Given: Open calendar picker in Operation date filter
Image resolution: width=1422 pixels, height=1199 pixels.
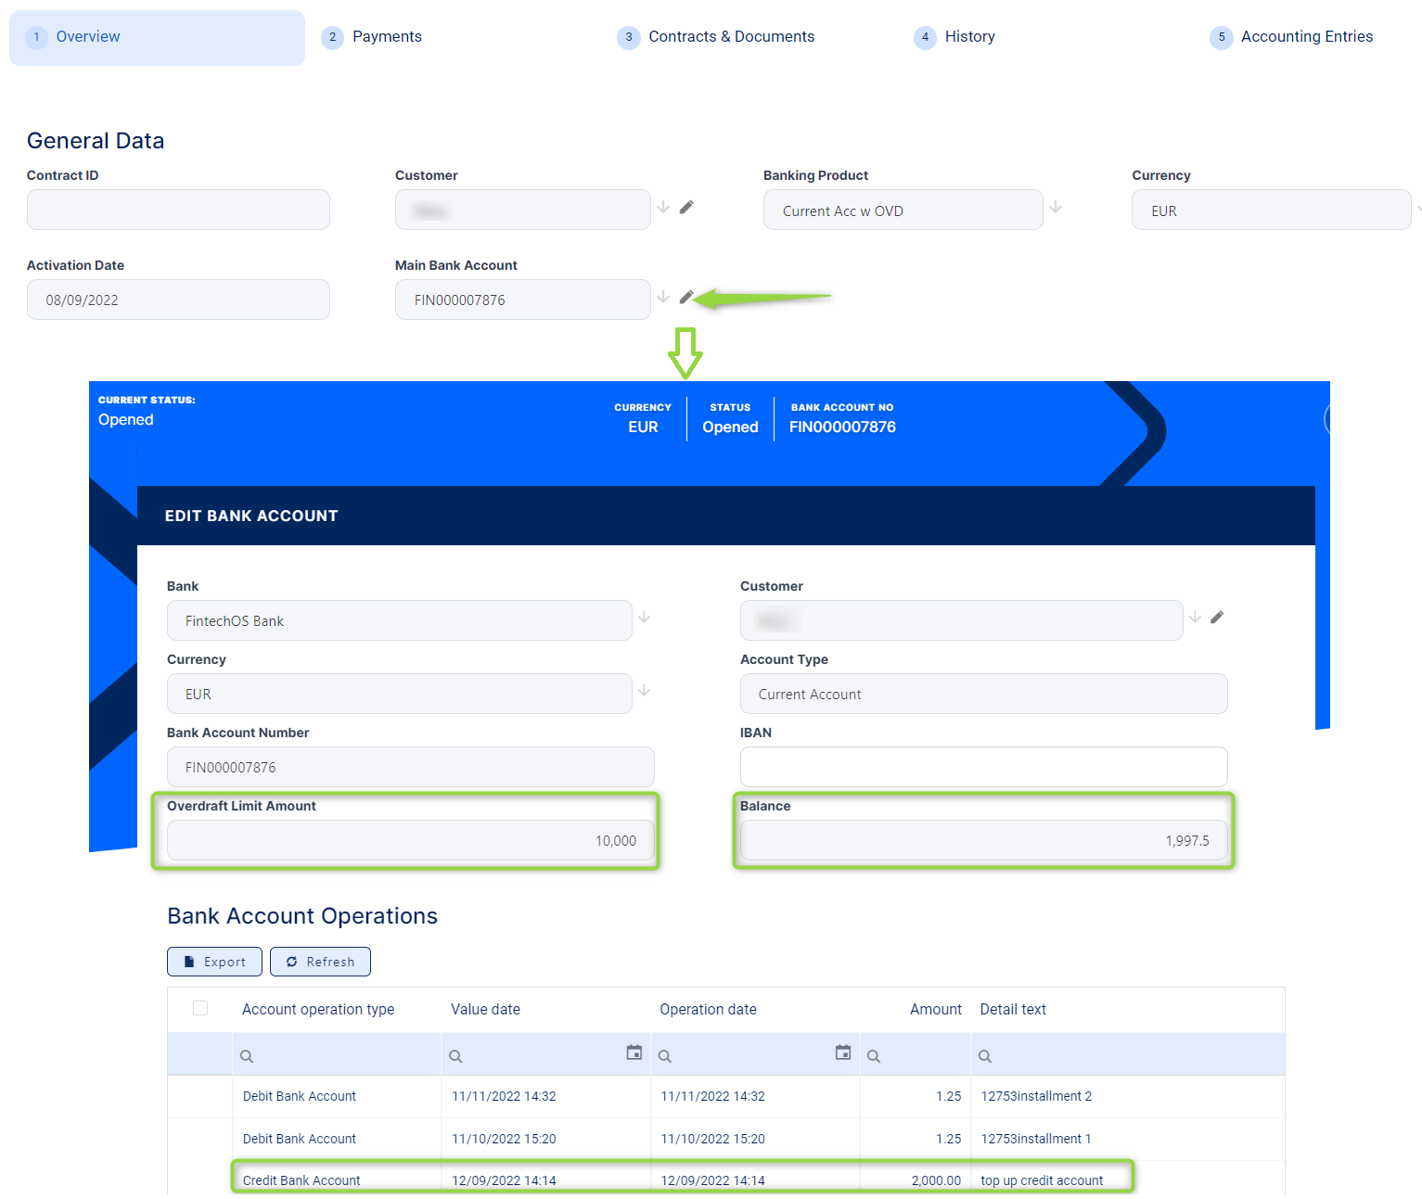Looking at the screenshot, I should [x=843, y=1052].
